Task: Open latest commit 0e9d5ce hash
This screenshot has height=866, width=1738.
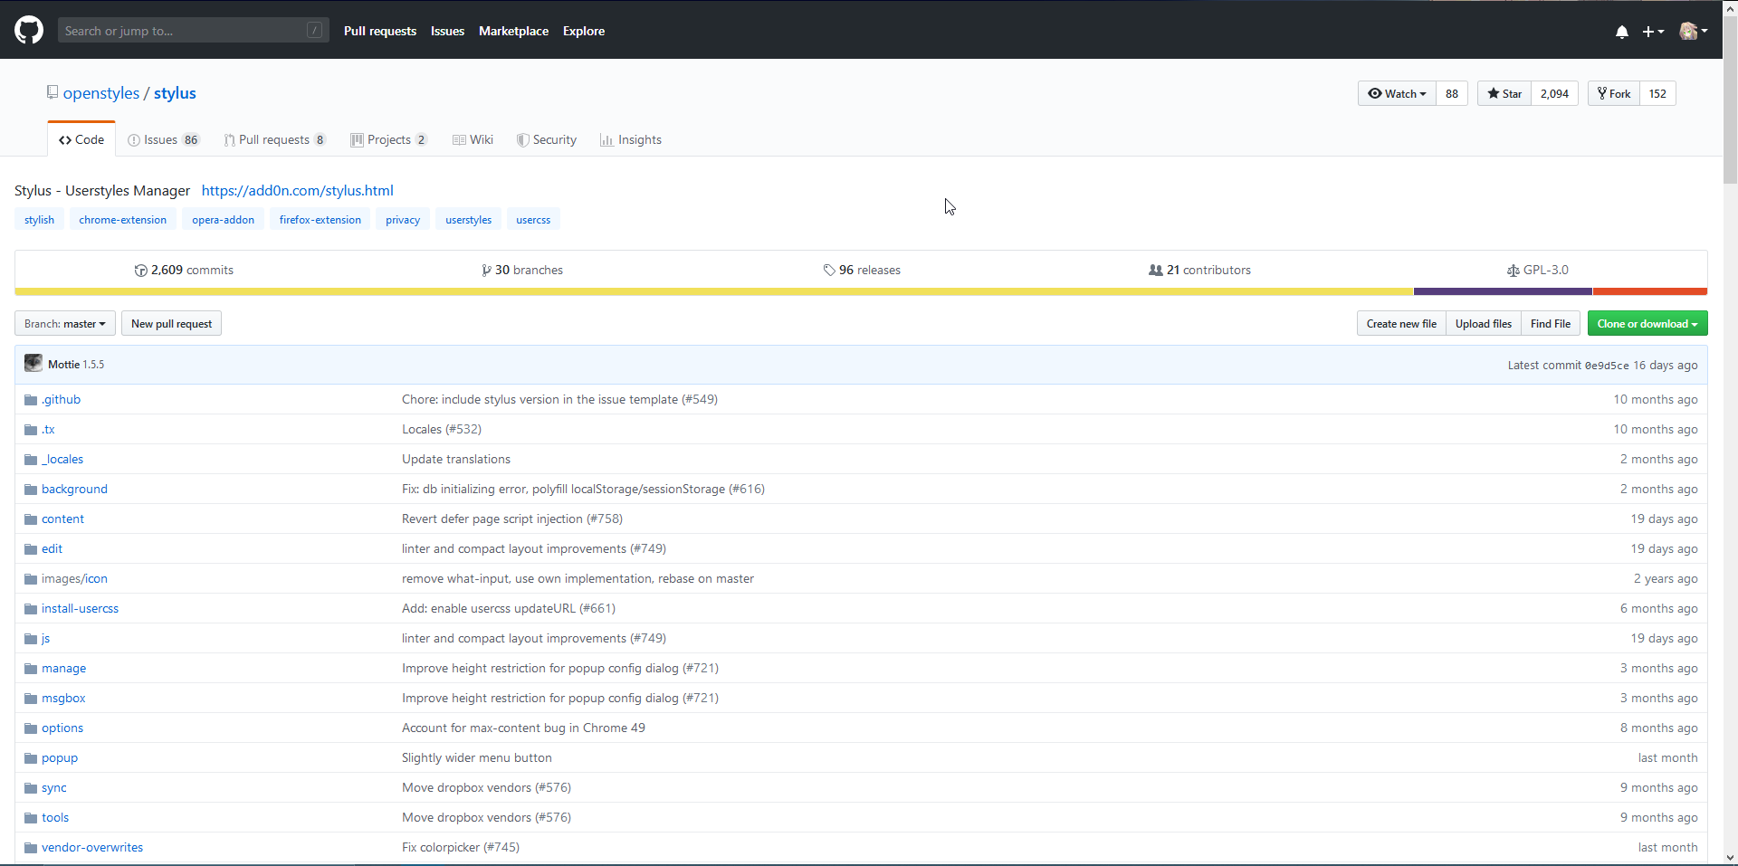Action: (1607, 366)
